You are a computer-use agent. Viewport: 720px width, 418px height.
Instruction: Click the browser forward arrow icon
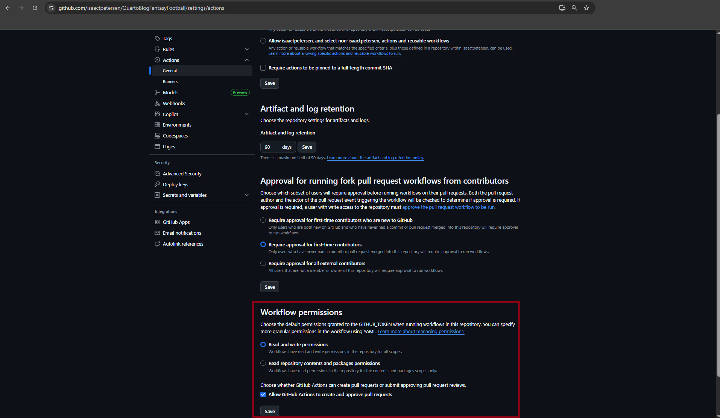pos(21,8)
